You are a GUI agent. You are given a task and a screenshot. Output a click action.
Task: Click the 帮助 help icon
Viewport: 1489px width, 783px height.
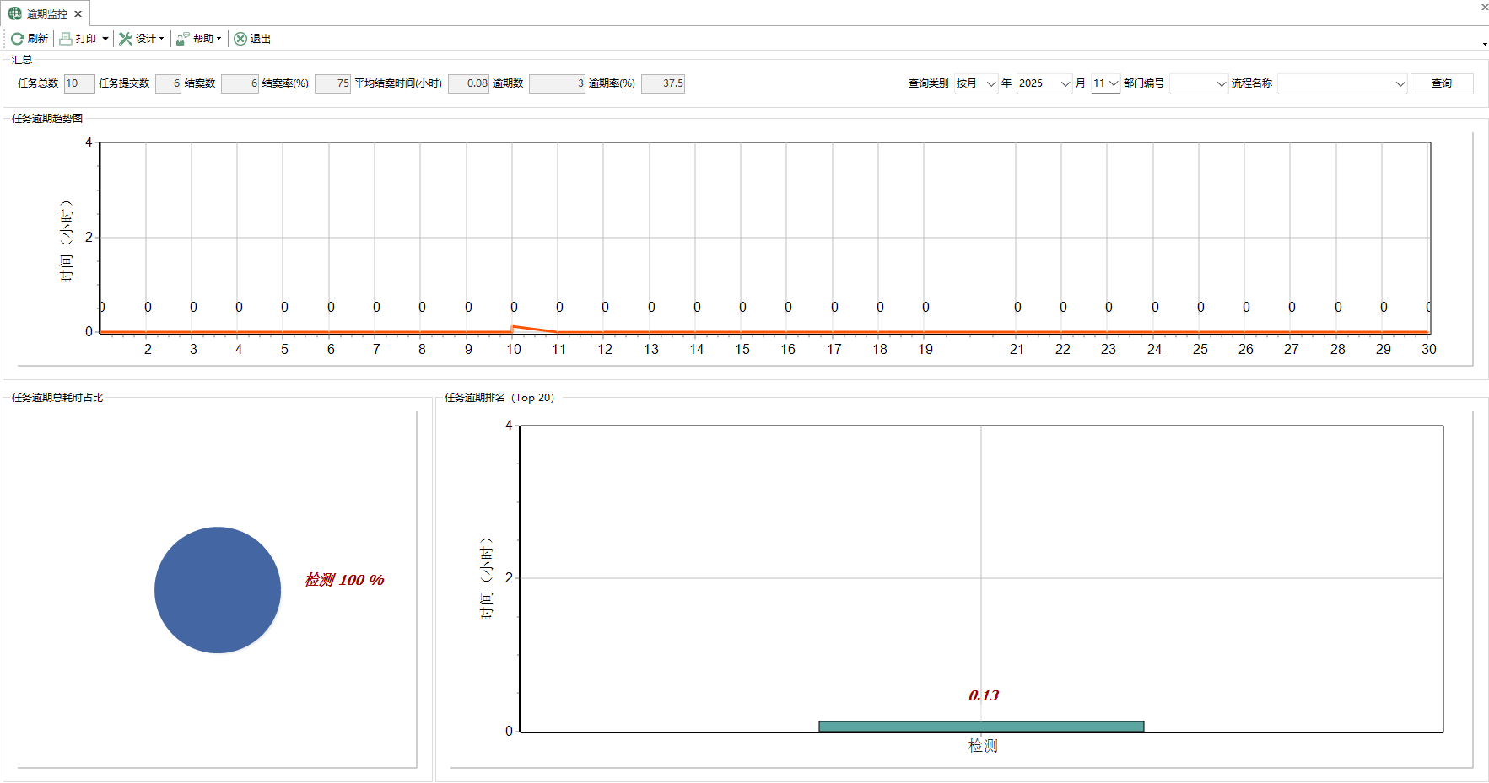coord(182,39)
